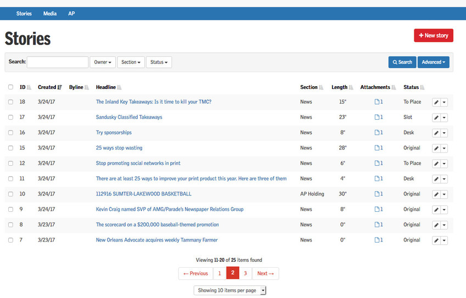Open Stop promoting social networks in print

coord(138,163)
